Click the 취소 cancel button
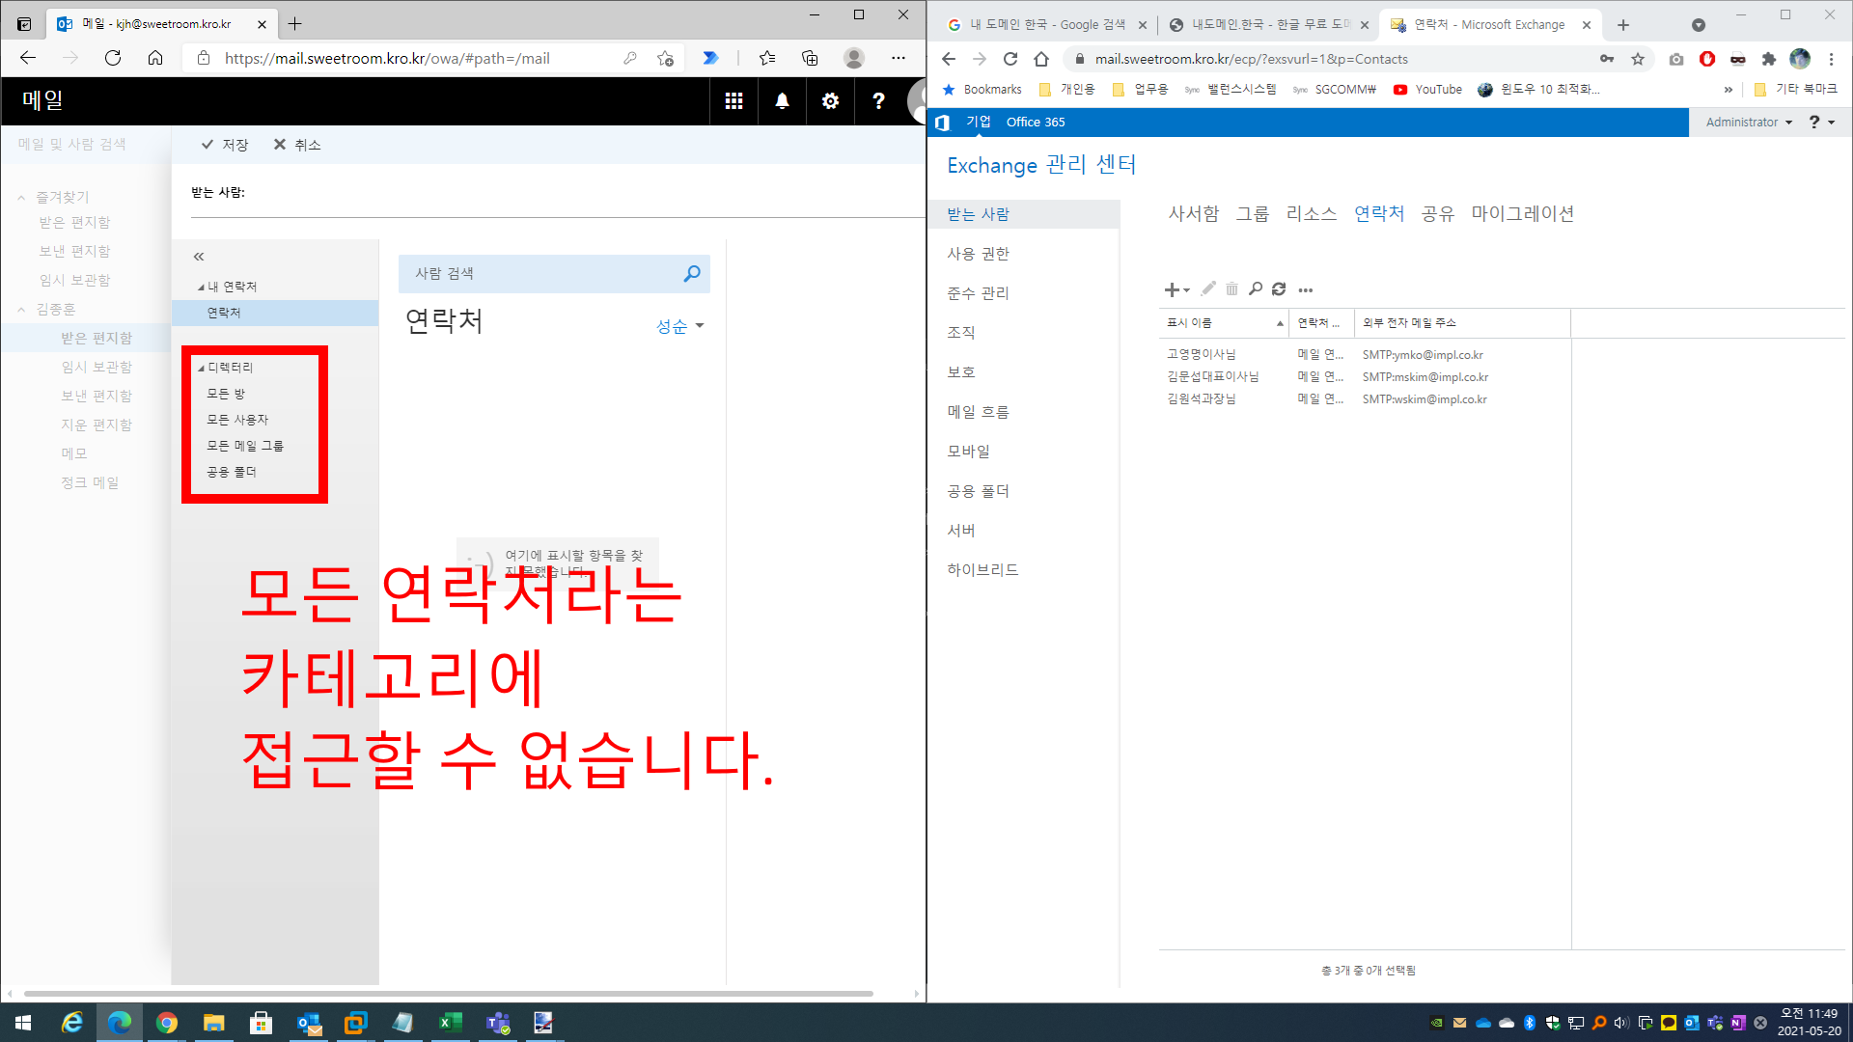Screen dimensions: 1853x1042 (297, 145)
